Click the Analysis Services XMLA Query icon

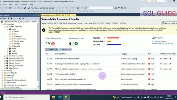pos(50,8)
